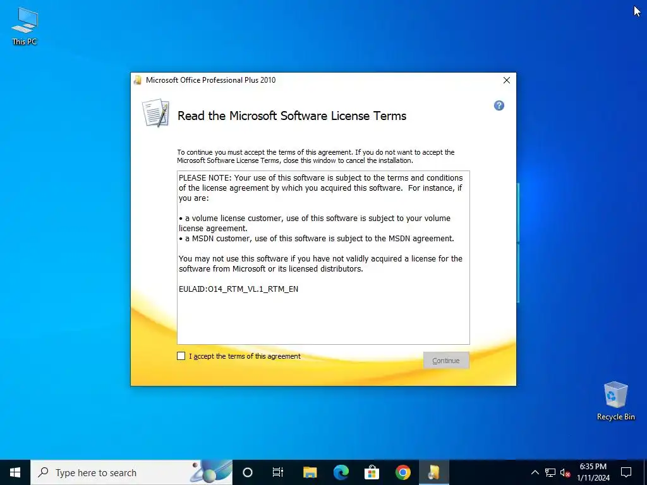Open Task View on the taskbar
This screenshot has height=485, width=647.
[278, 472]
